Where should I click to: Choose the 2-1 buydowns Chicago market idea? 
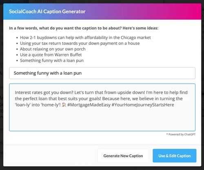pyautogui.click(x=85, y=37)
